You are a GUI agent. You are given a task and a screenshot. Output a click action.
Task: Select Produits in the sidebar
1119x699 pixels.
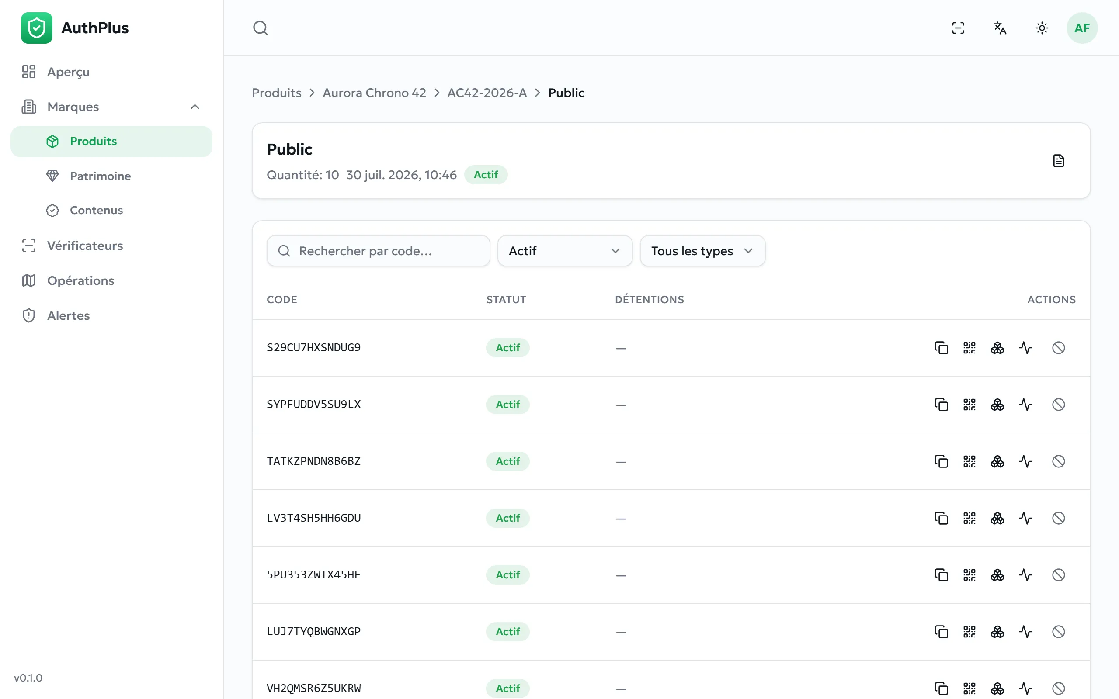pos(111,142)
